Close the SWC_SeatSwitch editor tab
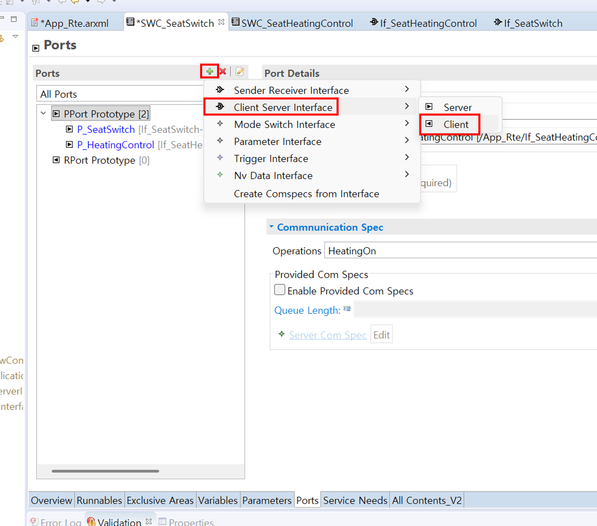 [222, 22]
